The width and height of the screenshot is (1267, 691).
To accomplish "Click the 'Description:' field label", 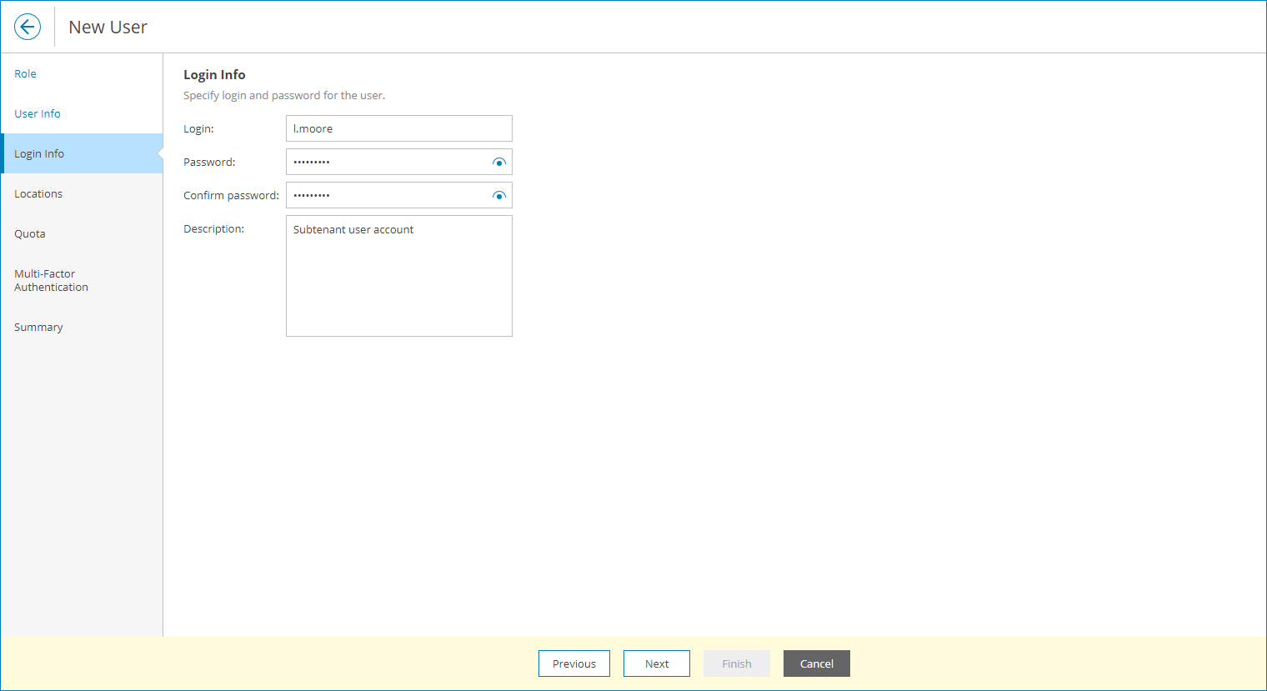I will click(x=214, y=229).
